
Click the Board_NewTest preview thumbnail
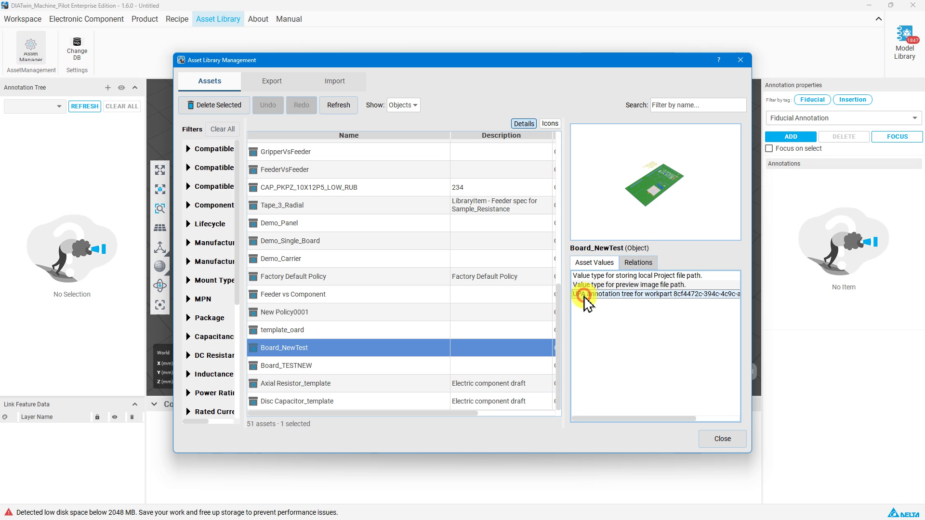(655, 182)
